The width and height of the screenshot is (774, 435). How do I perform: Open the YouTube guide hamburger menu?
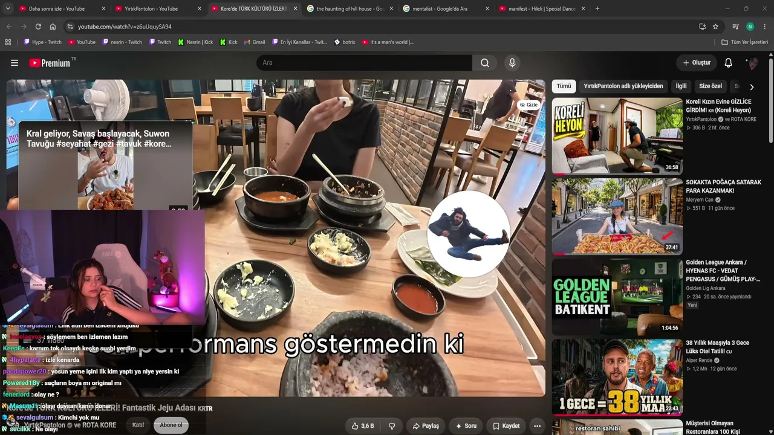pos(15,63)
